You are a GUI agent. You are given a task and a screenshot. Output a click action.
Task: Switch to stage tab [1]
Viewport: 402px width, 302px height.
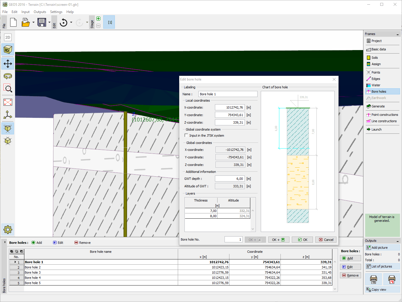pyautogui.click(x=109, y=22)
